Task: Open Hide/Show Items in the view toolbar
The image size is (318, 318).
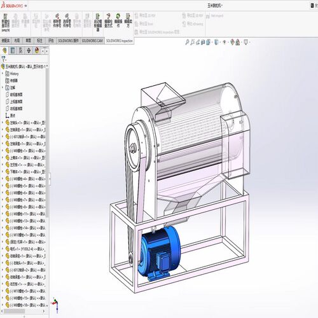Action: (225, 42)
